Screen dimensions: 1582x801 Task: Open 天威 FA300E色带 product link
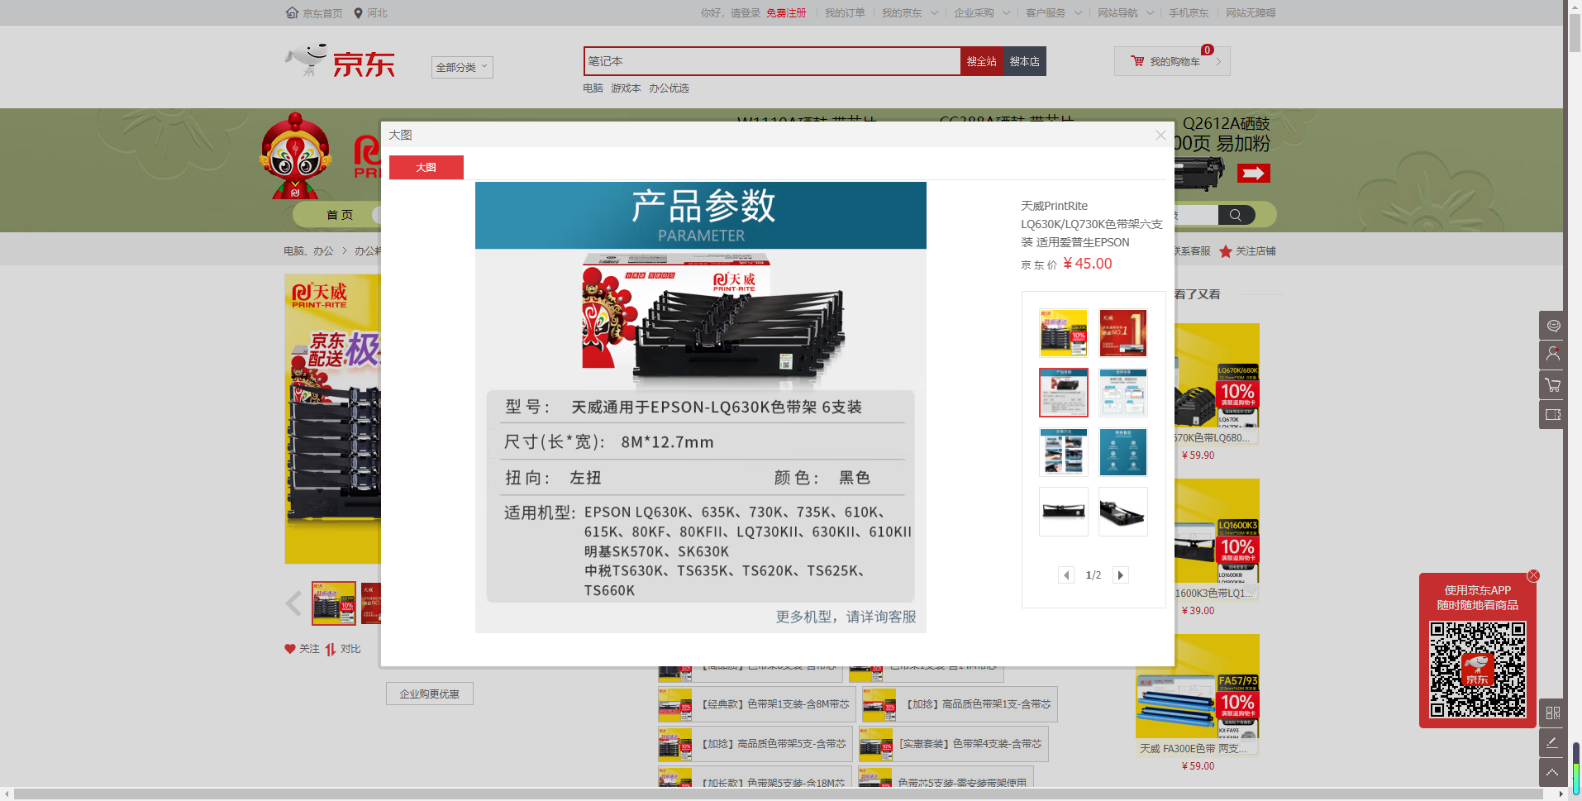pyautogui.click(x=1194, y=749)
